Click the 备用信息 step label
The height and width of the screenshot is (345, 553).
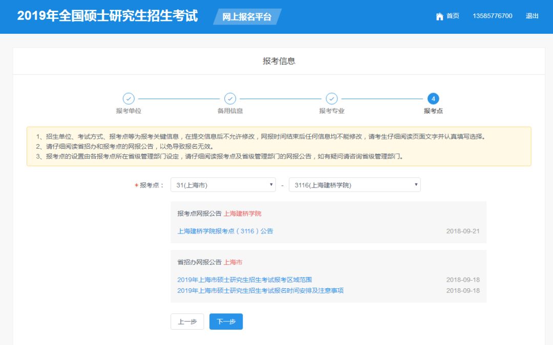pos(230,111)
